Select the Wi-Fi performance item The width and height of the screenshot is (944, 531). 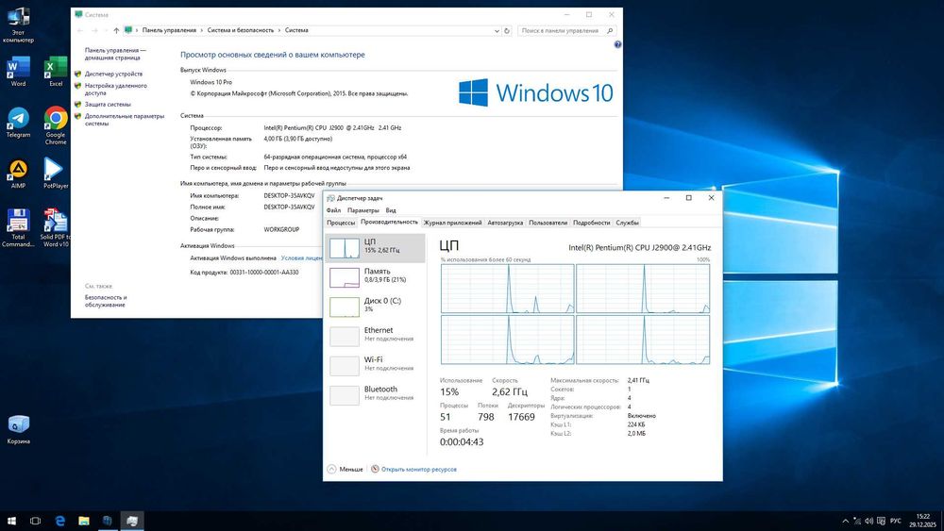coord(375,366)
